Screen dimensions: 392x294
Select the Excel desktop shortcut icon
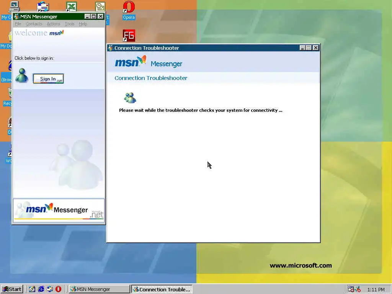(x=71, y=7)
